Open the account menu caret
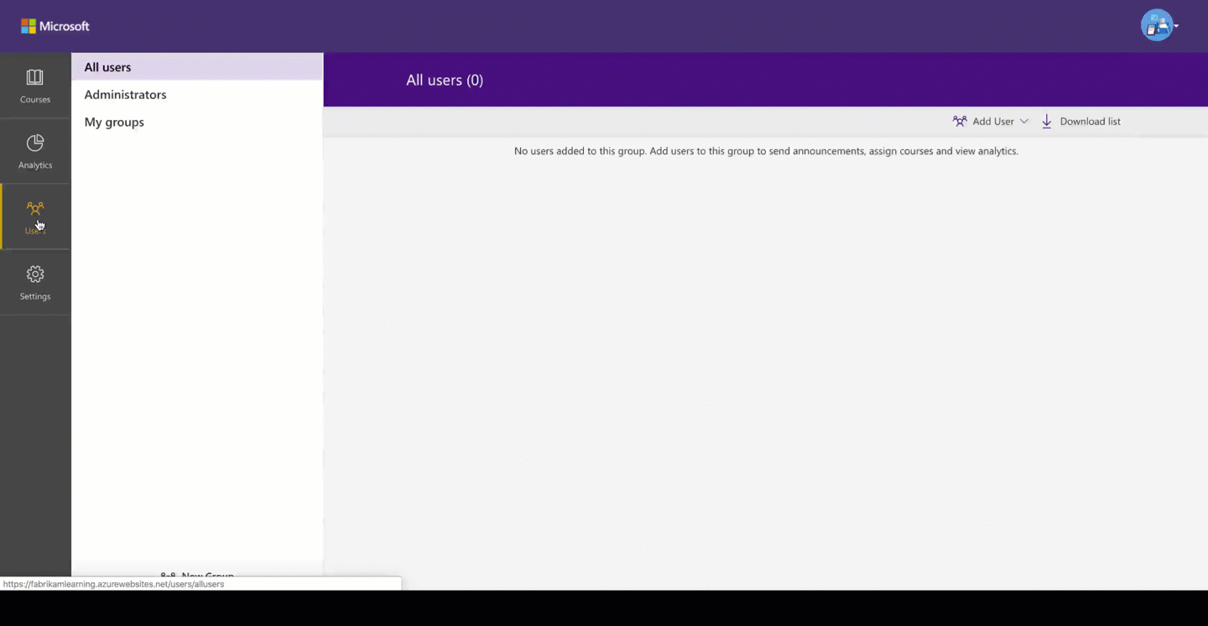The height and width of the screenshot is (626, 1208). [x=1178, y=25]
